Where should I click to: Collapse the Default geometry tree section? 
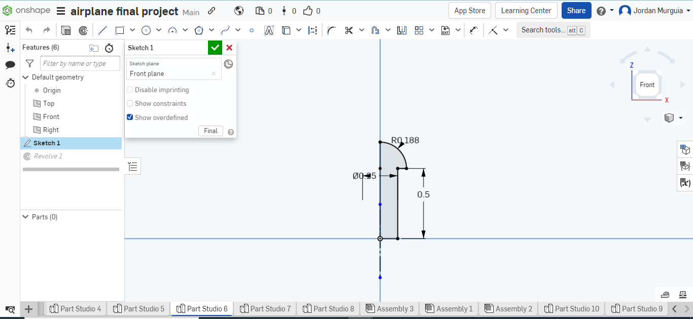(x=25, y=77)
